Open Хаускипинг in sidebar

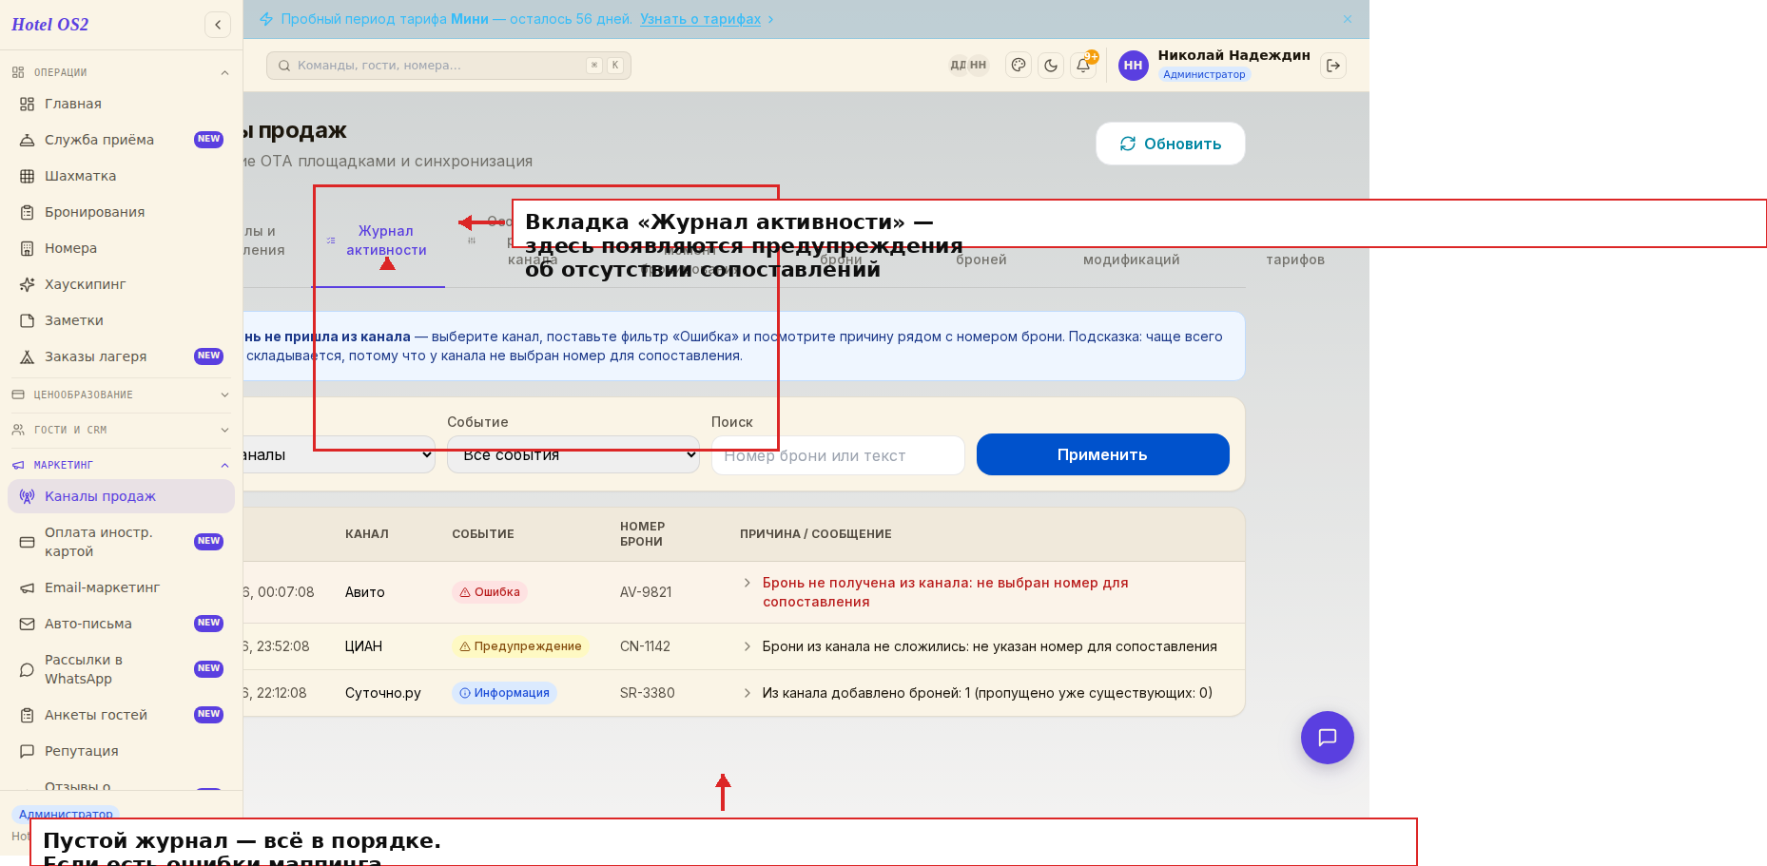click(121, 284)
